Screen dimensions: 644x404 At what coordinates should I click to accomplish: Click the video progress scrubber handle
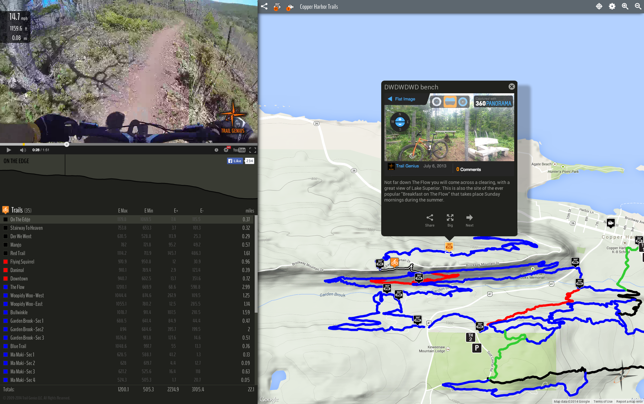(67, 144)
